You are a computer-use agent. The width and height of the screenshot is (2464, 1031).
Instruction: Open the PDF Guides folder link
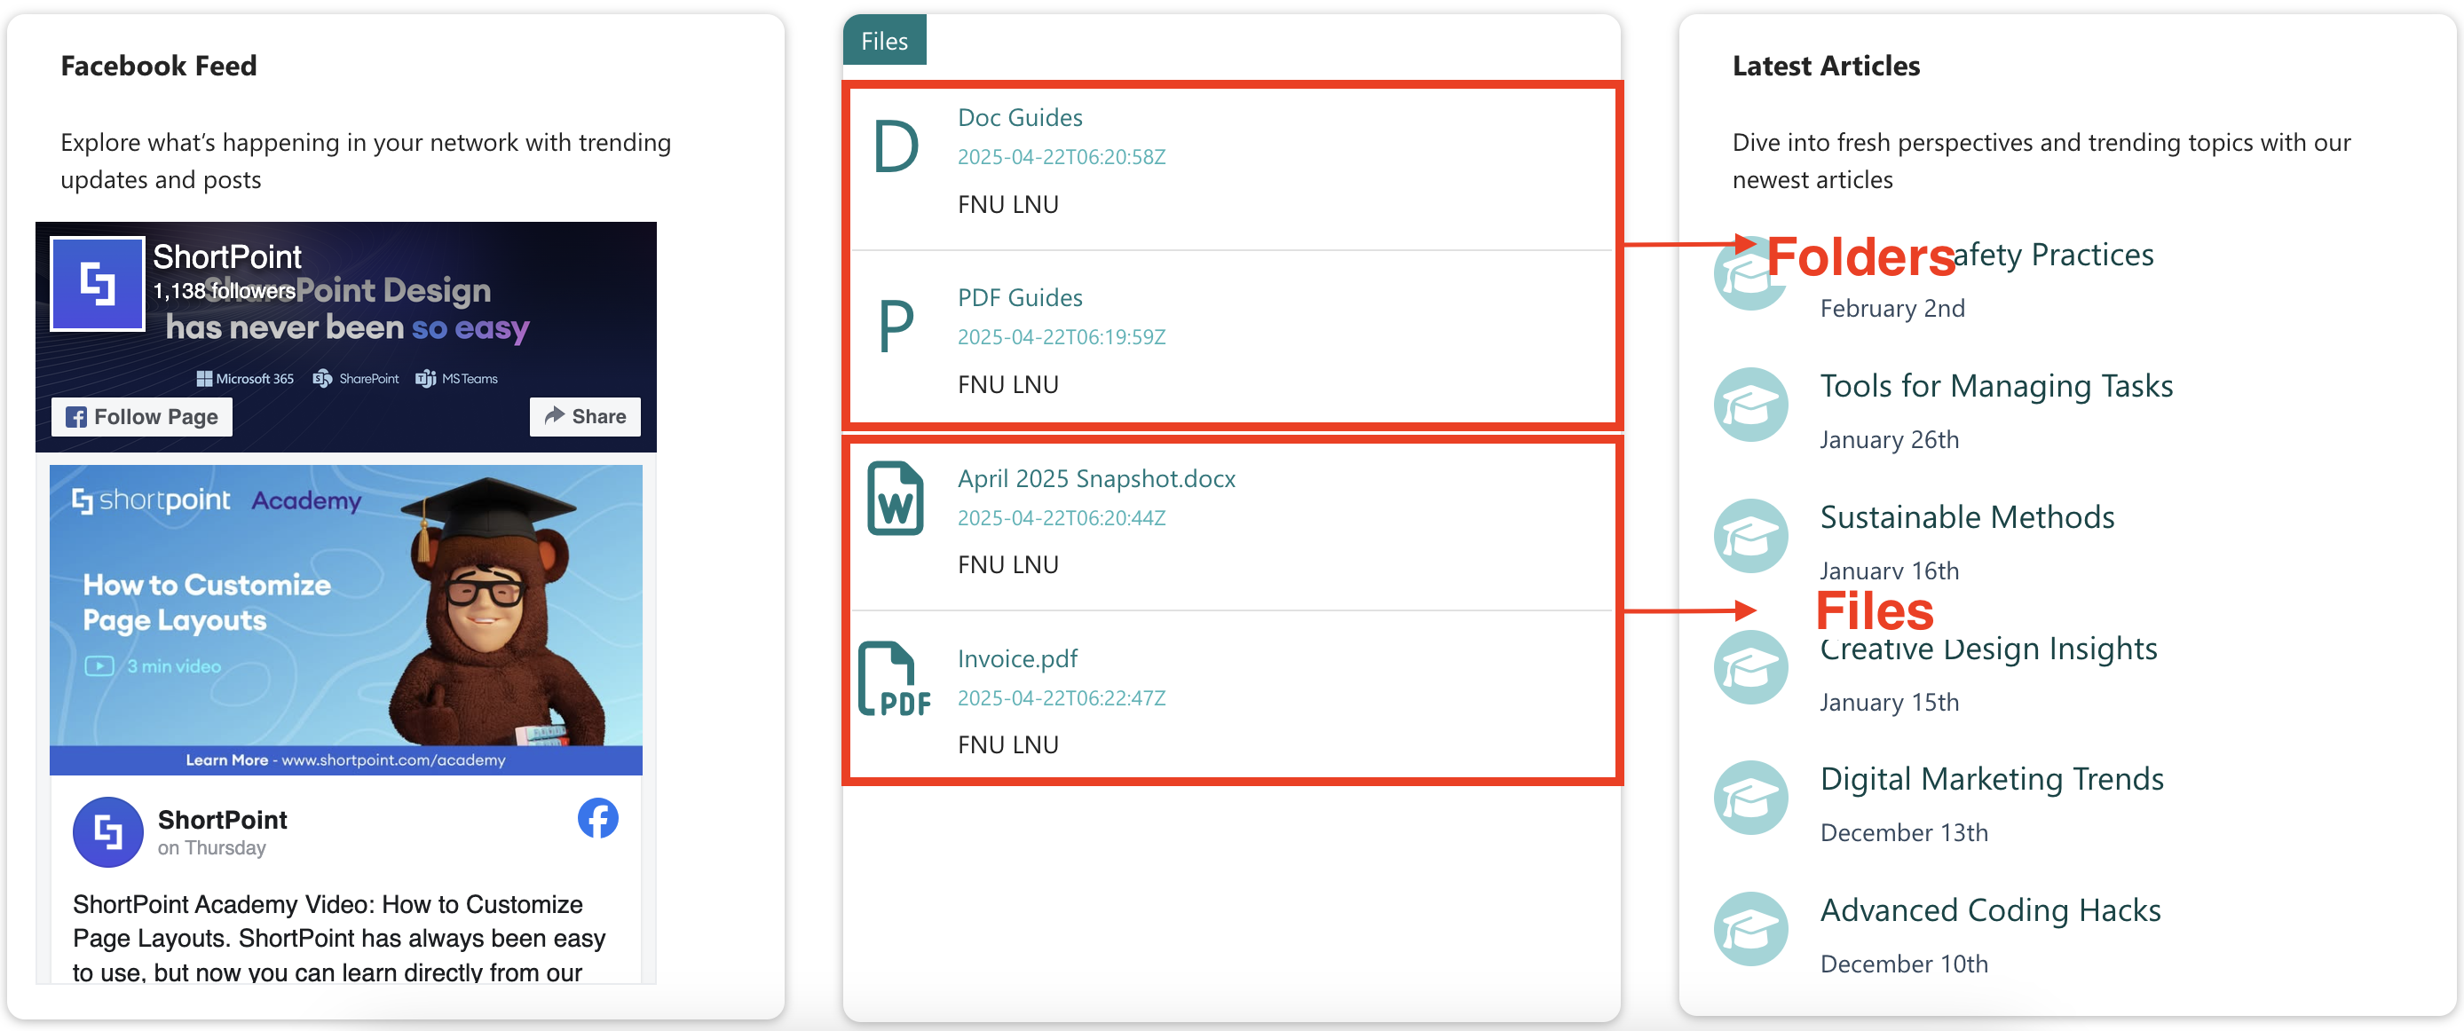[1020, 297]
